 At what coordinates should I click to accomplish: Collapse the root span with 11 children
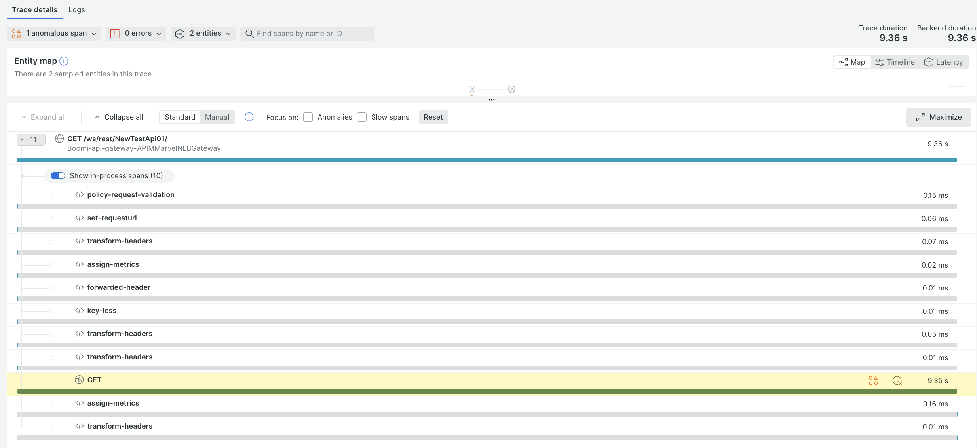(x=31, y=139)
